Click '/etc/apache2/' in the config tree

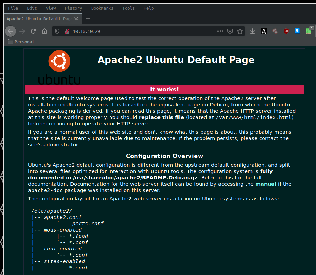[52, 211]
